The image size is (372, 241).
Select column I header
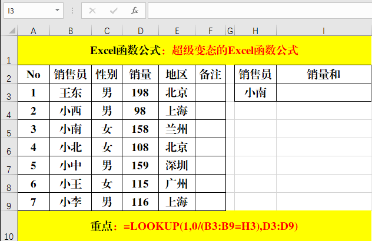click(324, 31)
